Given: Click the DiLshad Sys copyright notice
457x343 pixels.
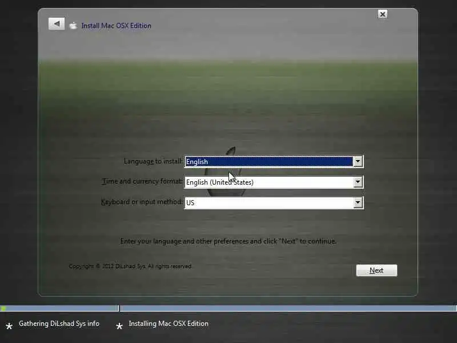Looking at the screenshot, I should coord(130,266).
